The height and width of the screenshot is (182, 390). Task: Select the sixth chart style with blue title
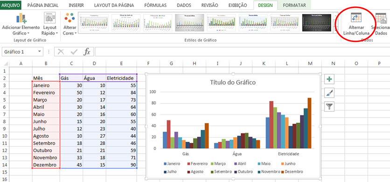[253, 22]
